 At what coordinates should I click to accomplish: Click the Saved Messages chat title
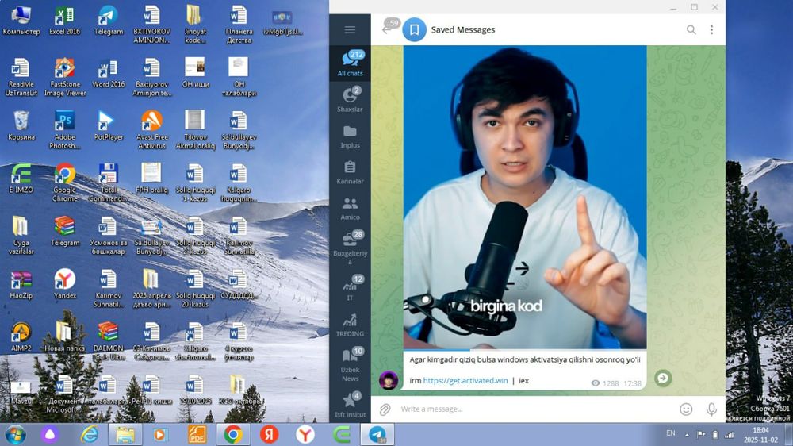[463, 30]
